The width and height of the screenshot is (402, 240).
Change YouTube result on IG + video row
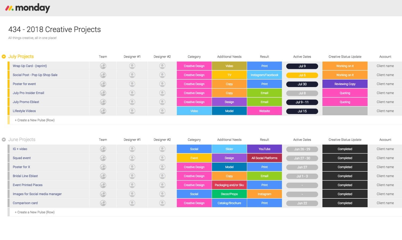[x=264, y=149]
